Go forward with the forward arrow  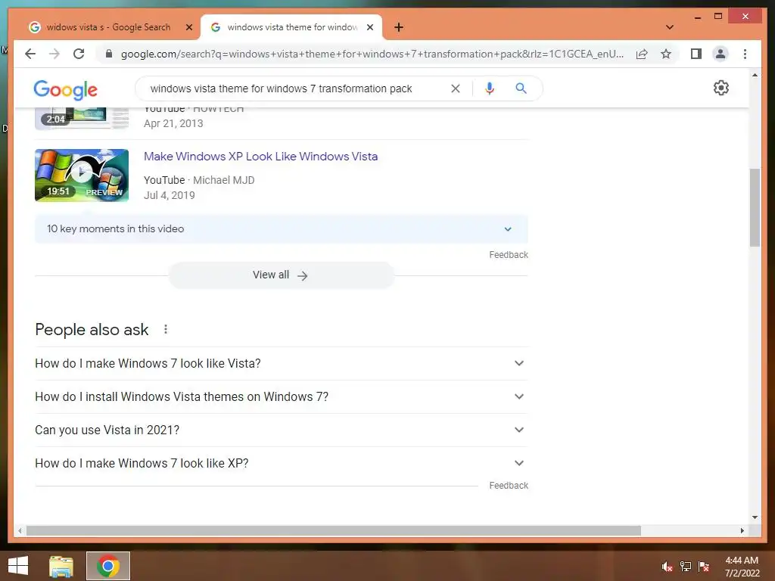tap(54, 54)
